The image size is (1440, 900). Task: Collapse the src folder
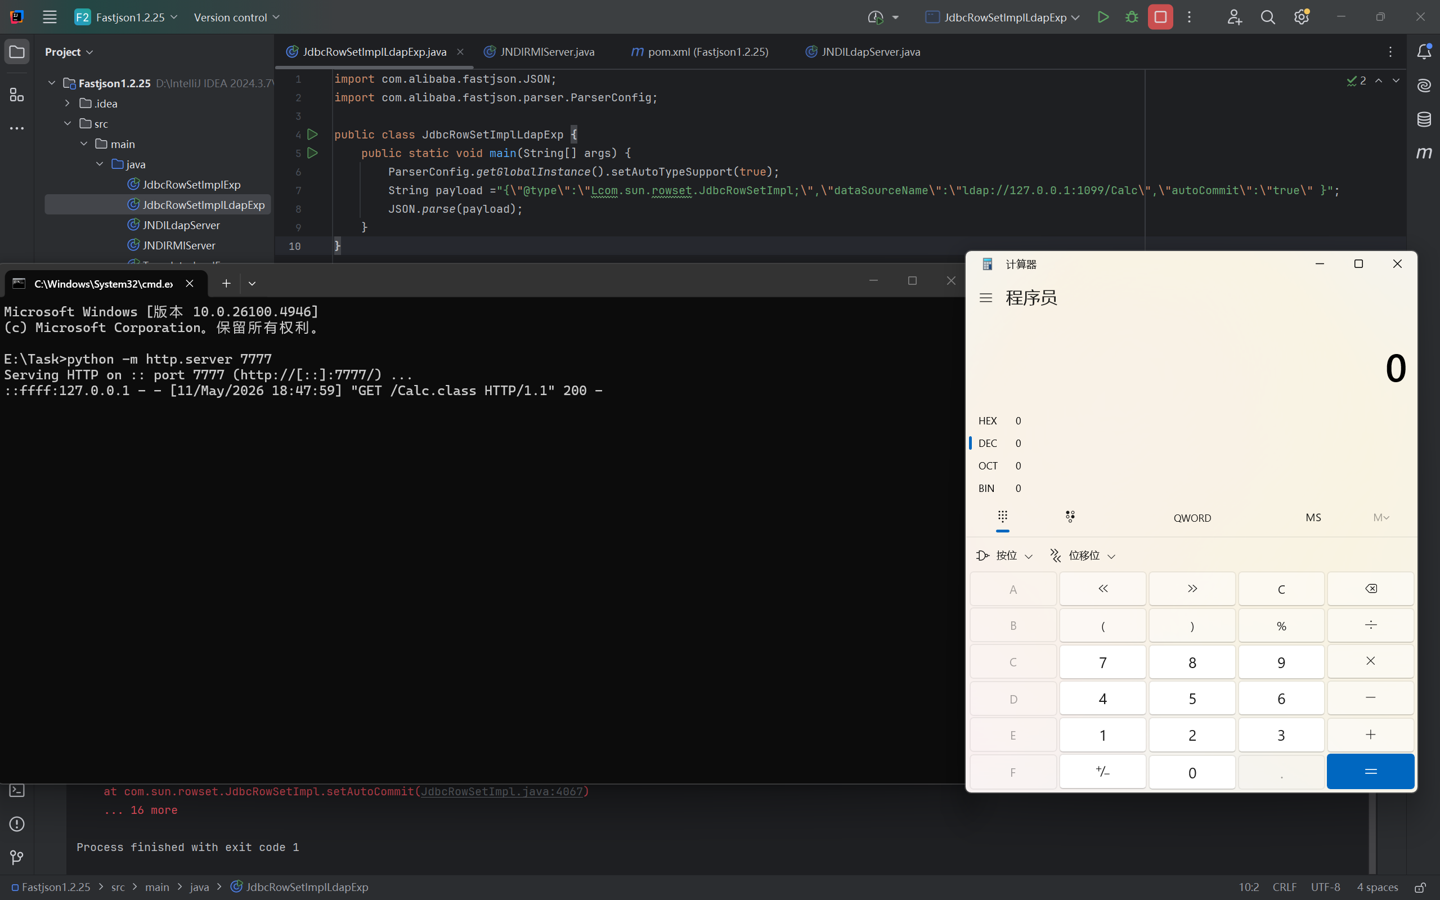[67, 123]
